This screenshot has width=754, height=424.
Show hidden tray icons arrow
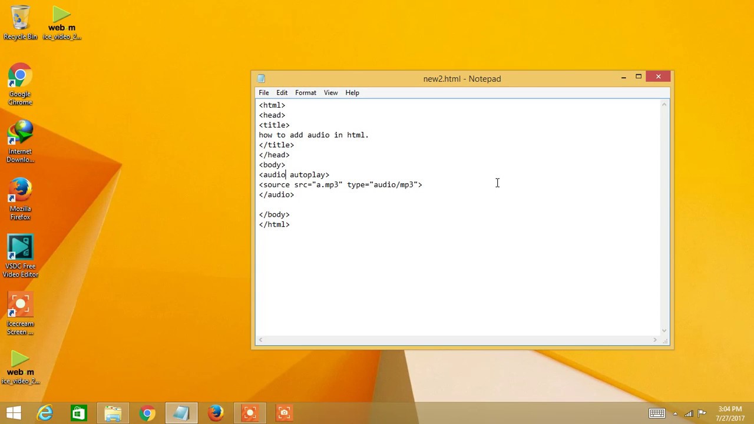tap(675, 413)
